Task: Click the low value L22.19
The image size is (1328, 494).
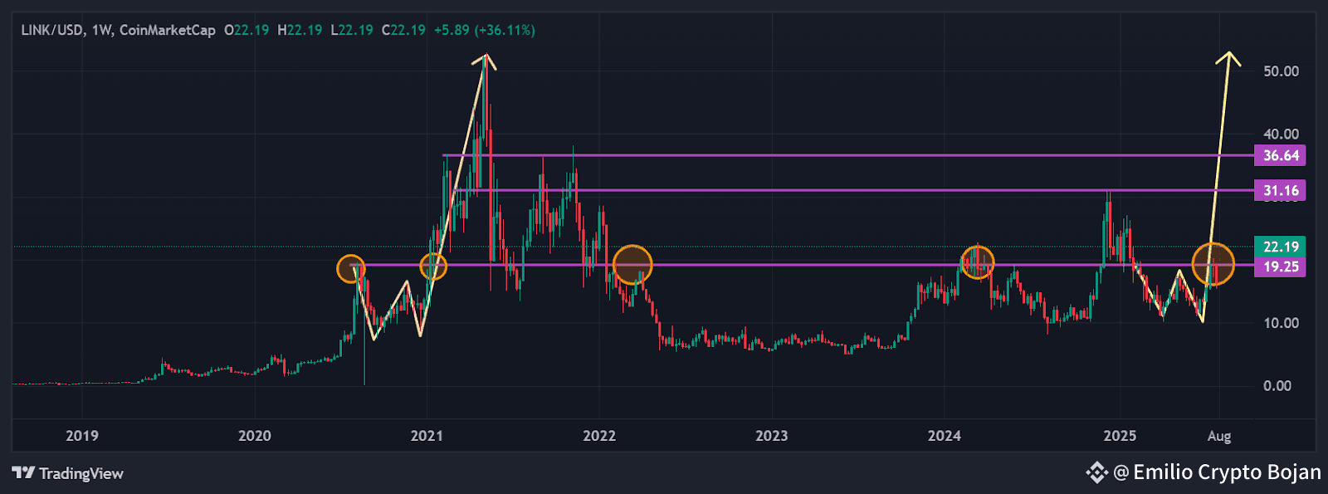Action: [352, 30]
